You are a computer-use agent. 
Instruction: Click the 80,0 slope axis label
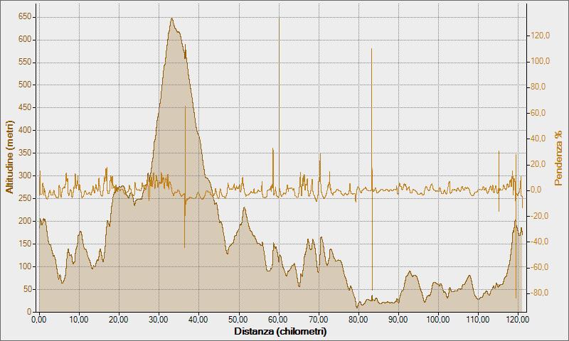pyautogui.click(x=539, y=87)
